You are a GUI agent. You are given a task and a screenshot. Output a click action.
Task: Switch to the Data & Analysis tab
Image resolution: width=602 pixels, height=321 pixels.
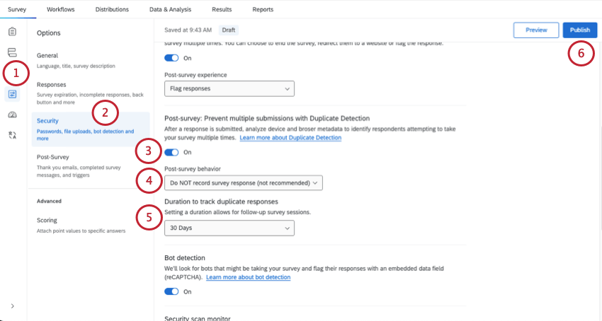[x=170, y=9]
